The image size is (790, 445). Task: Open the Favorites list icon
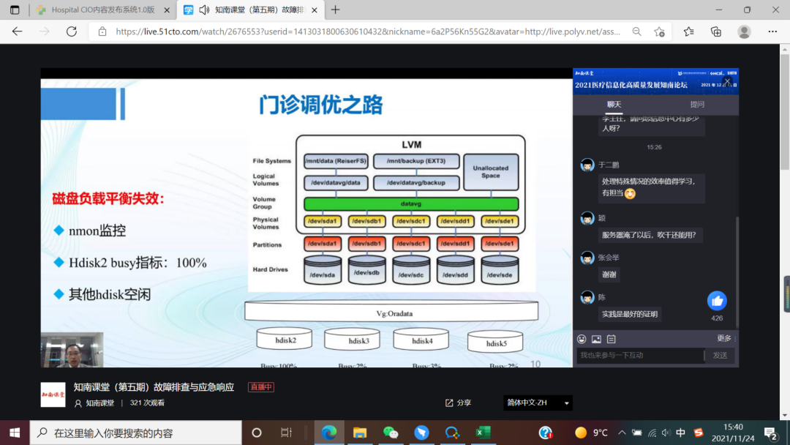point(689,31)
